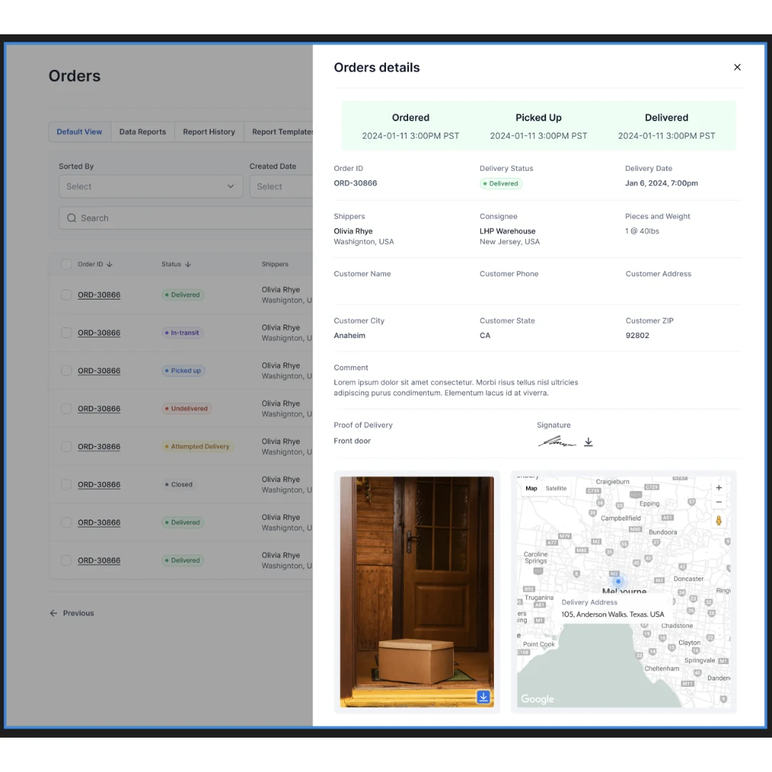
Task: Sort by Status arrow icon
Action: pos(188,264)
